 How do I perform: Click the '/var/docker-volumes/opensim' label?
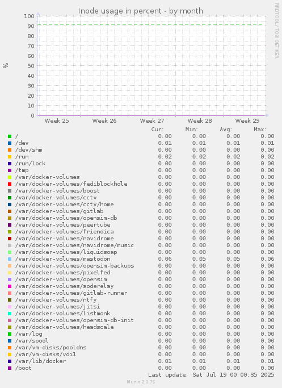click(x=61, y=279)
